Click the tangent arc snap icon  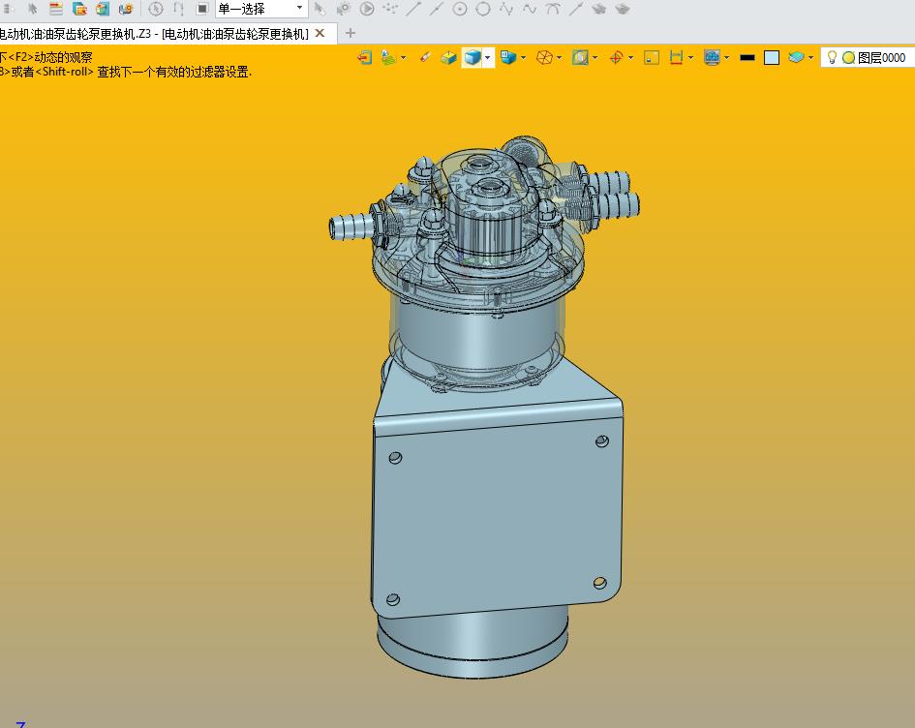[553, 9]
